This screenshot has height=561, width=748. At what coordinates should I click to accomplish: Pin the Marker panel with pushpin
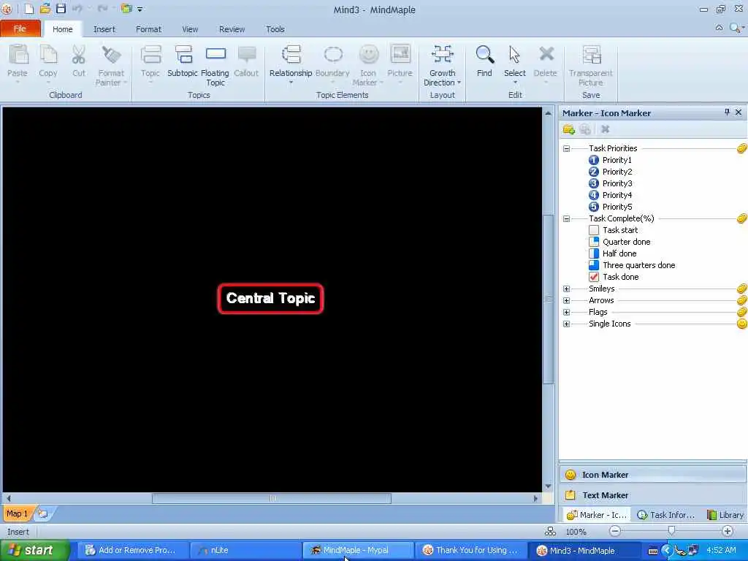[727, 112]
